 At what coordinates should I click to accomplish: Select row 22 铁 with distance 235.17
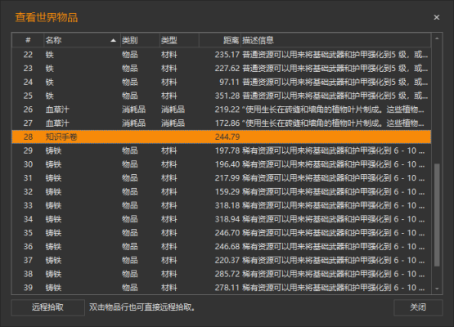(222, 55)
